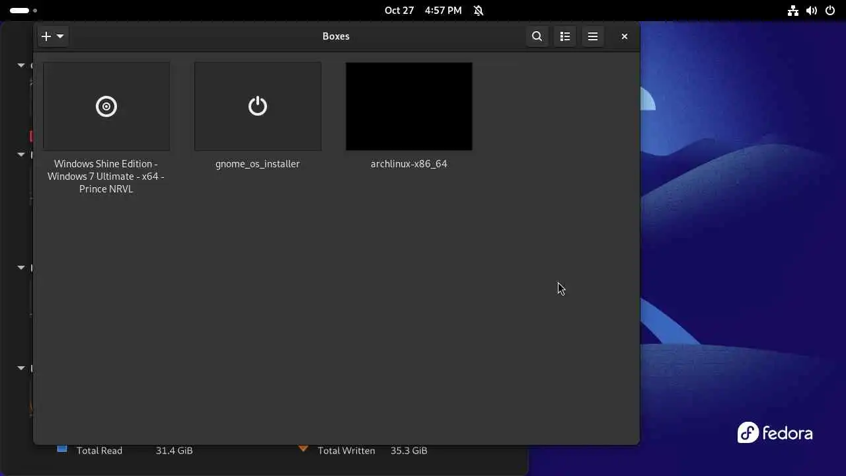The width and height of the screenshot is (846, 476).
Task: Click the volume icon in top bar
Action: [812, 11]
